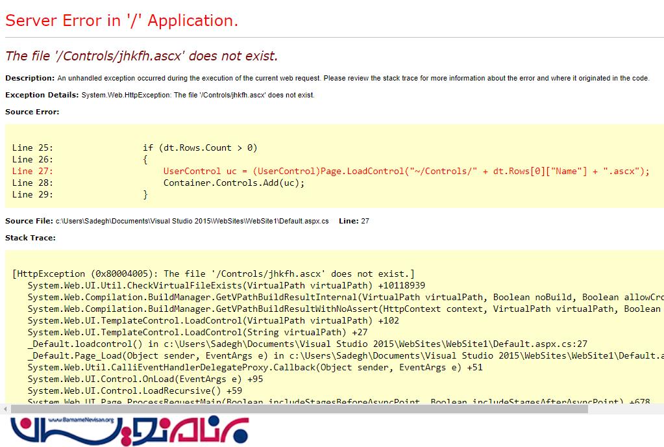Viewport: 664px width, 447px height.
Task: Click the 'Line: 27' indicator beside source file
Action: (354, 221)
